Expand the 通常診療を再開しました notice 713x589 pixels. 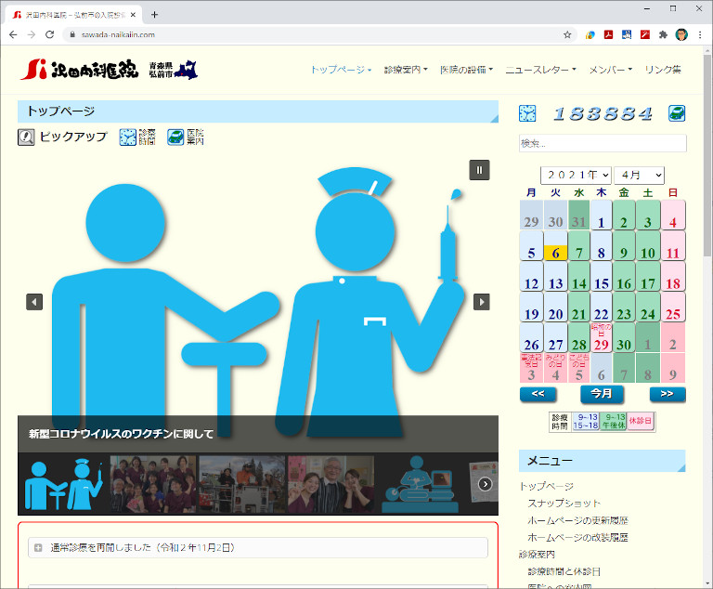[258, 547]
